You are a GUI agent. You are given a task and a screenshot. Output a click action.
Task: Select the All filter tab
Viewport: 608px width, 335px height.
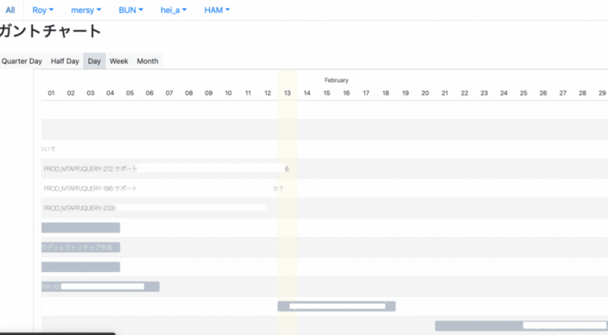[x=11, y=10]
